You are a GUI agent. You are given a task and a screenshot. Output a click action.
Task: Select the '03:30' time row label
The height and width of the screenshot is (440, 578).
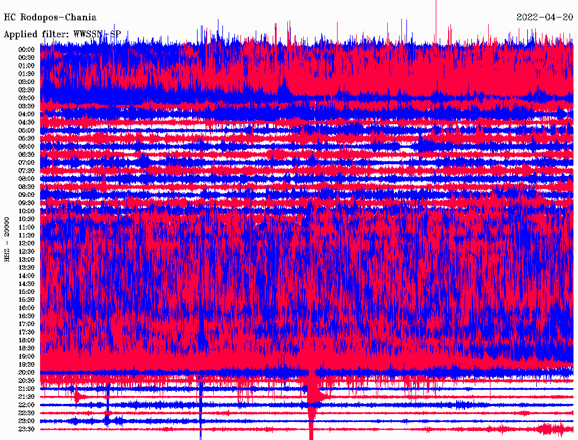click(27, 107)
